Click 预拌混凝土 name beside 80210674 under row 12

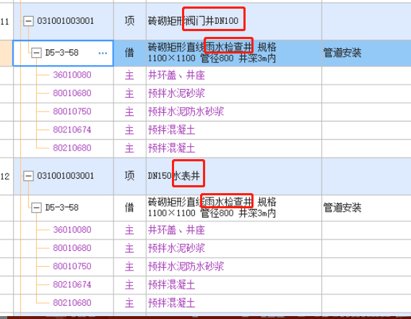[172, 285]
